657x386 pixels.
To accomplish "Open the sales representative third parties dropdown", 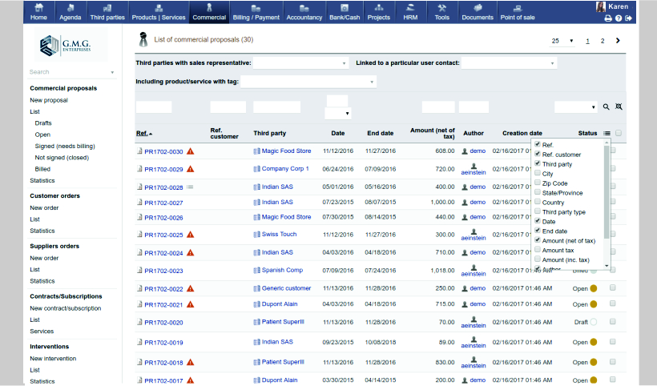I will coord(301,62).
